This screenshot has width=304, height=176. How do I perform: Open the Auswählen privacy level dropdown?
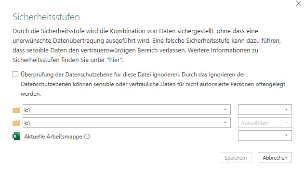coord(265,123)
